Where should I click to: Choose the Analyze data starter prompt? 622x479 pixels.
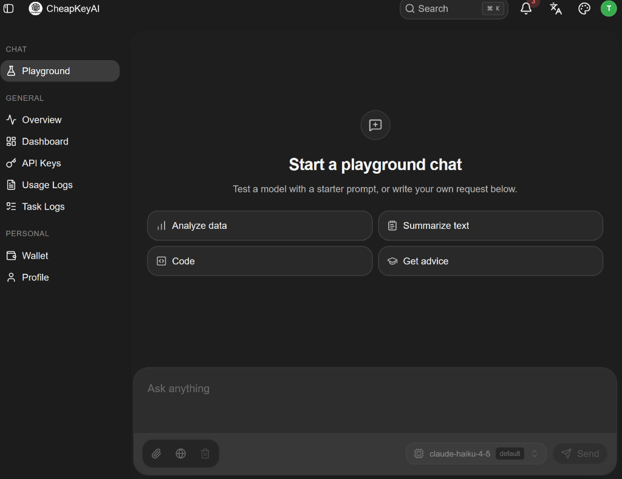[x=260, y=226]
